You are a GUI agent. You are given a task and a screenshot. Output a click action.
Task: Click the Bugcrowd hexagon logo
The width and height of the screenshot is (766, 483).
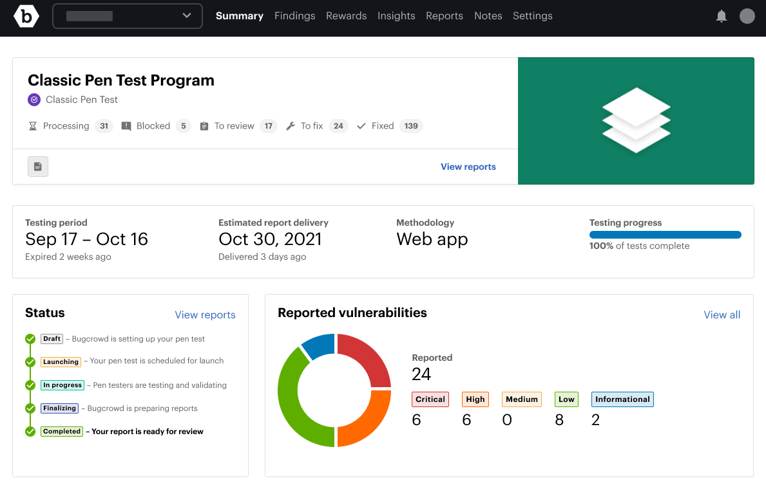pos(26,16)
